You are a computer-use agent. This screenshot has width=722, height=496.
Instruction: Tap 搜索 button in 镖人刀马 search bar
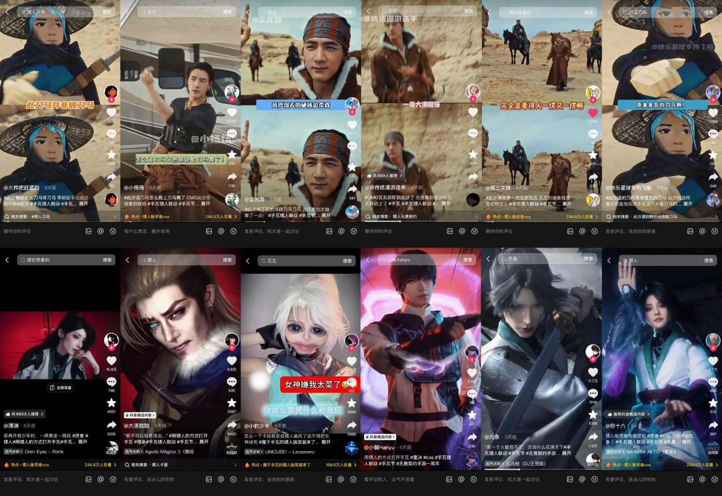107,12
